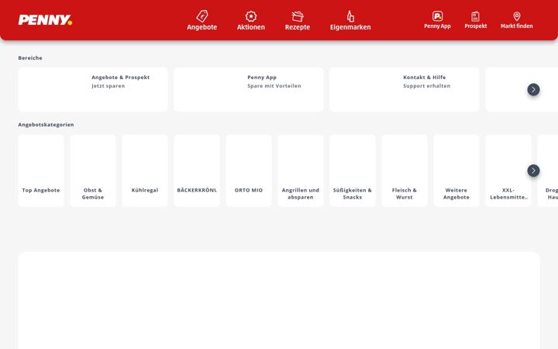Choose the Angrillen und absparen category
Viewport: 558px width, 349px height.
[x=301, y=171]
